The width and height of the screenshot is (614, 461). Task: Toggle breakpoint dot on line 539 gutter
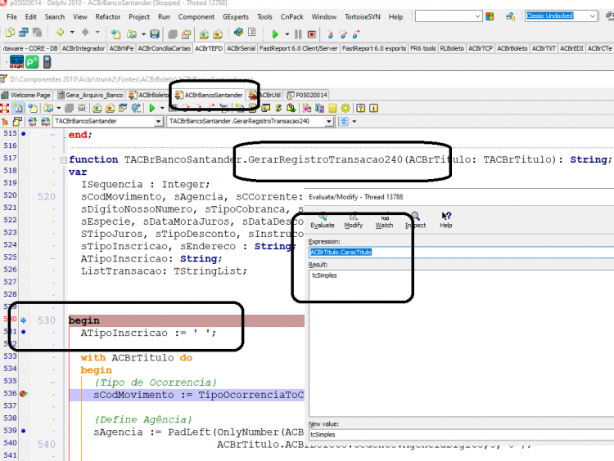(24, 431)
